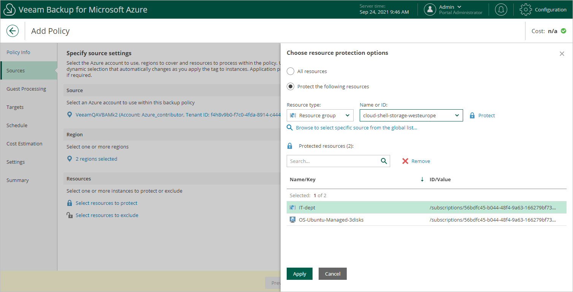Click the Remove link
Screen dimensions: 573x292
421,161
